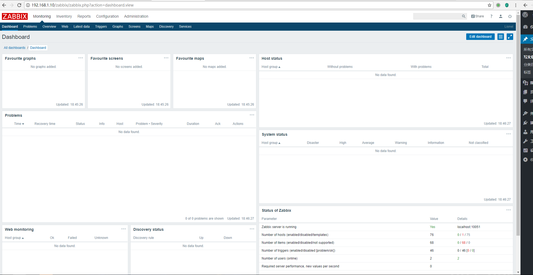The image size is (533, 275).
Task: Go back in browser history
Action: (4, 5)
